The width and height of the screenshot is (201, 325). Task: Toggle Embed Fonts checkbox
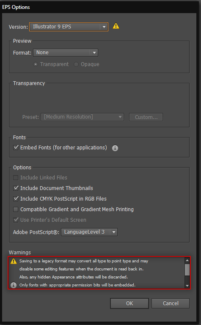coord(16,148)
